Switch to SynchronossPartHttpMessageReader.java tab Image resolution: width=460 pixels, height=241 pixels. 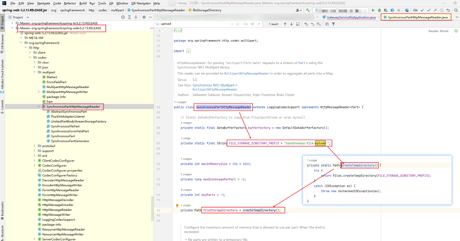coord(416,17)
